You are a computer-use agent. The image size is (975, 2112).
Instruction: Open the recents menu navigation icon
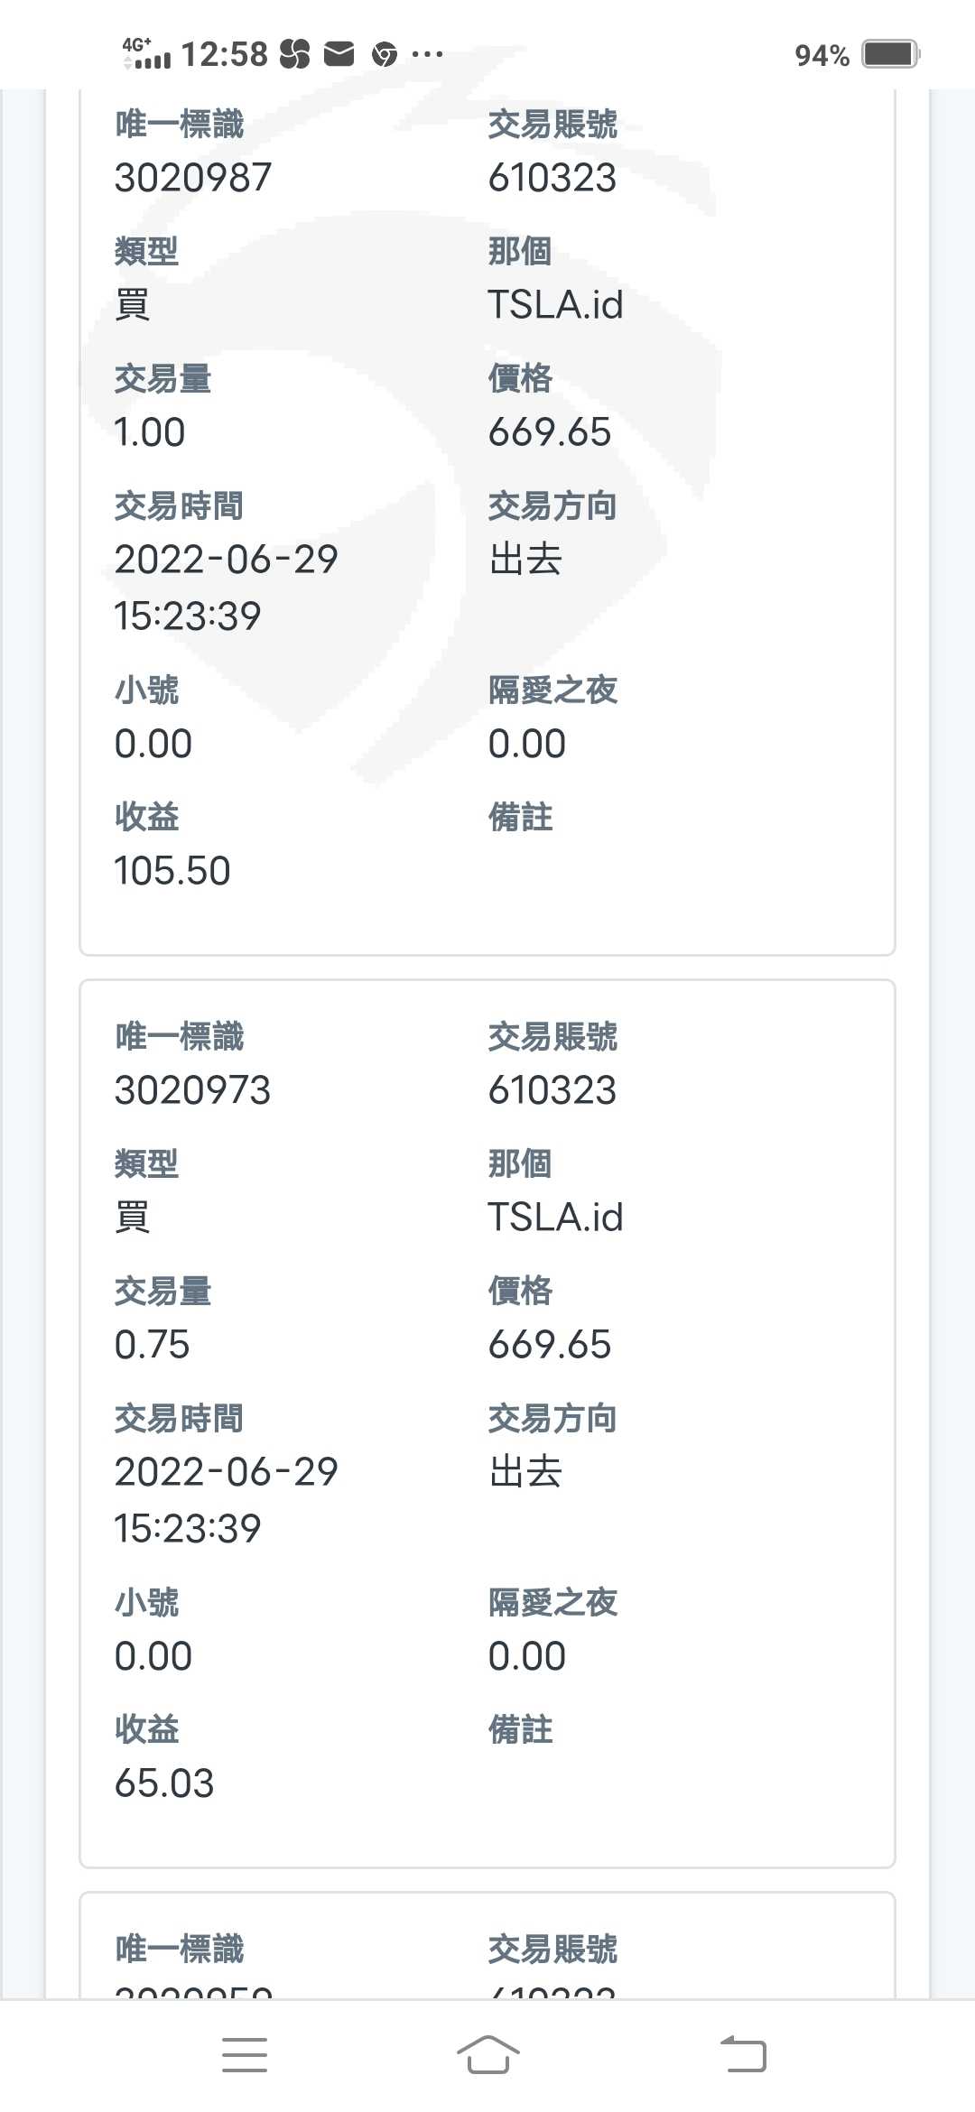coord(245,2055)
